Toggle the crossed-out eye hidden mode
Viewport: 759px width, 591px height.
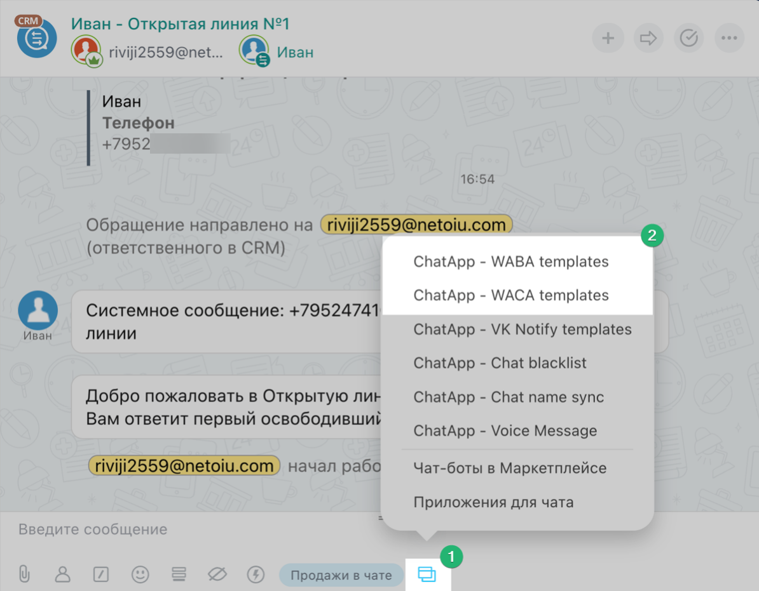point(217,574)
